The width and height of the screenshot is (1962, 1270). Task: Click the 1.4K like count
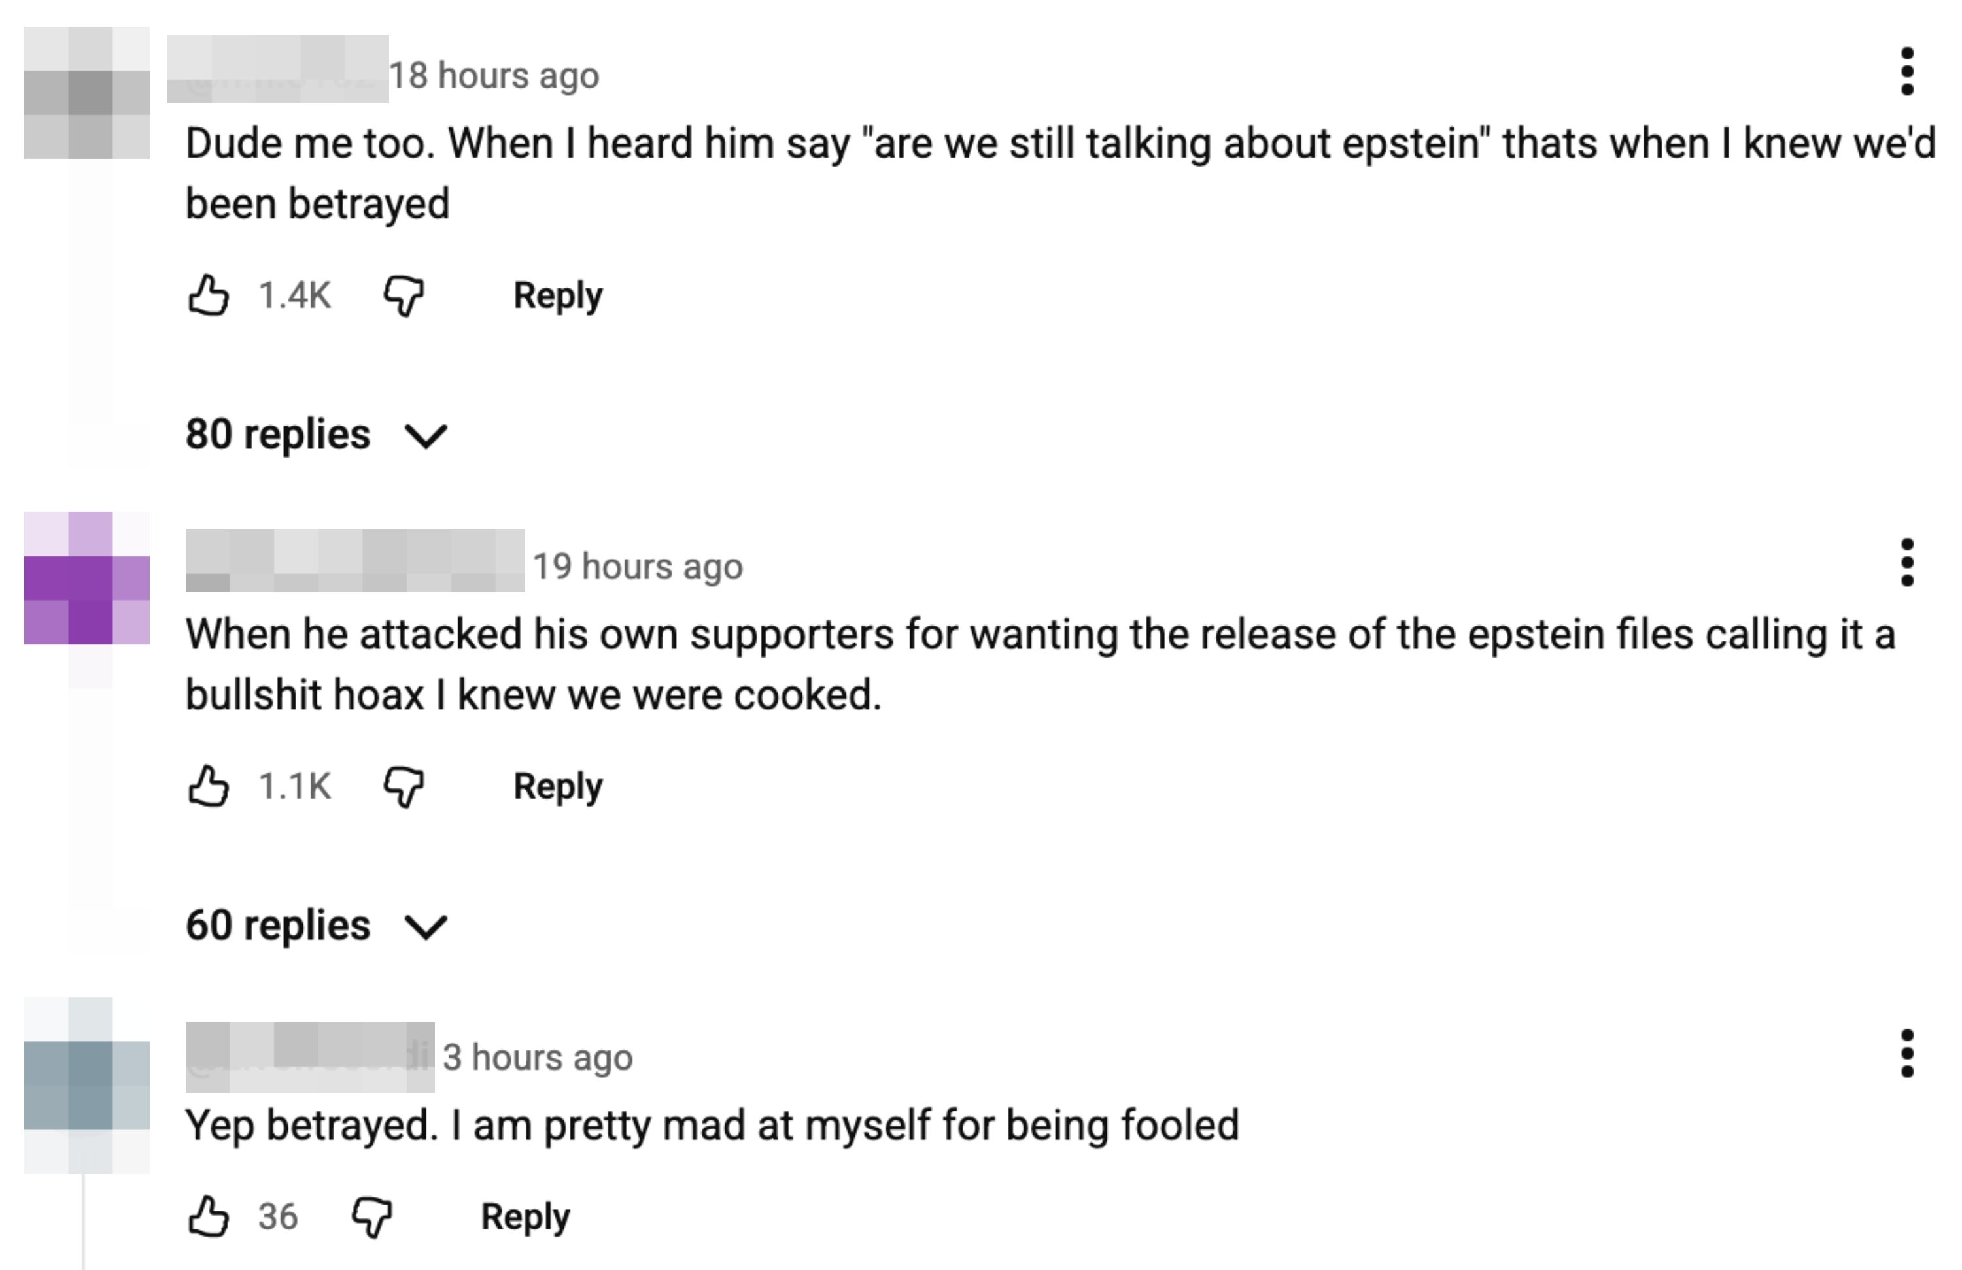click(292, 293)
